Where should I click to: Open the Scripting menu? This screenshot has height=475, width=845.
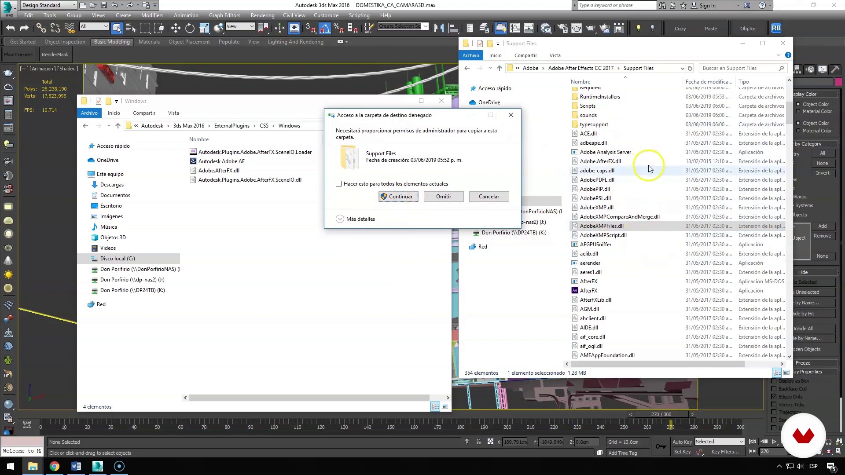click(x=359, y=15)
